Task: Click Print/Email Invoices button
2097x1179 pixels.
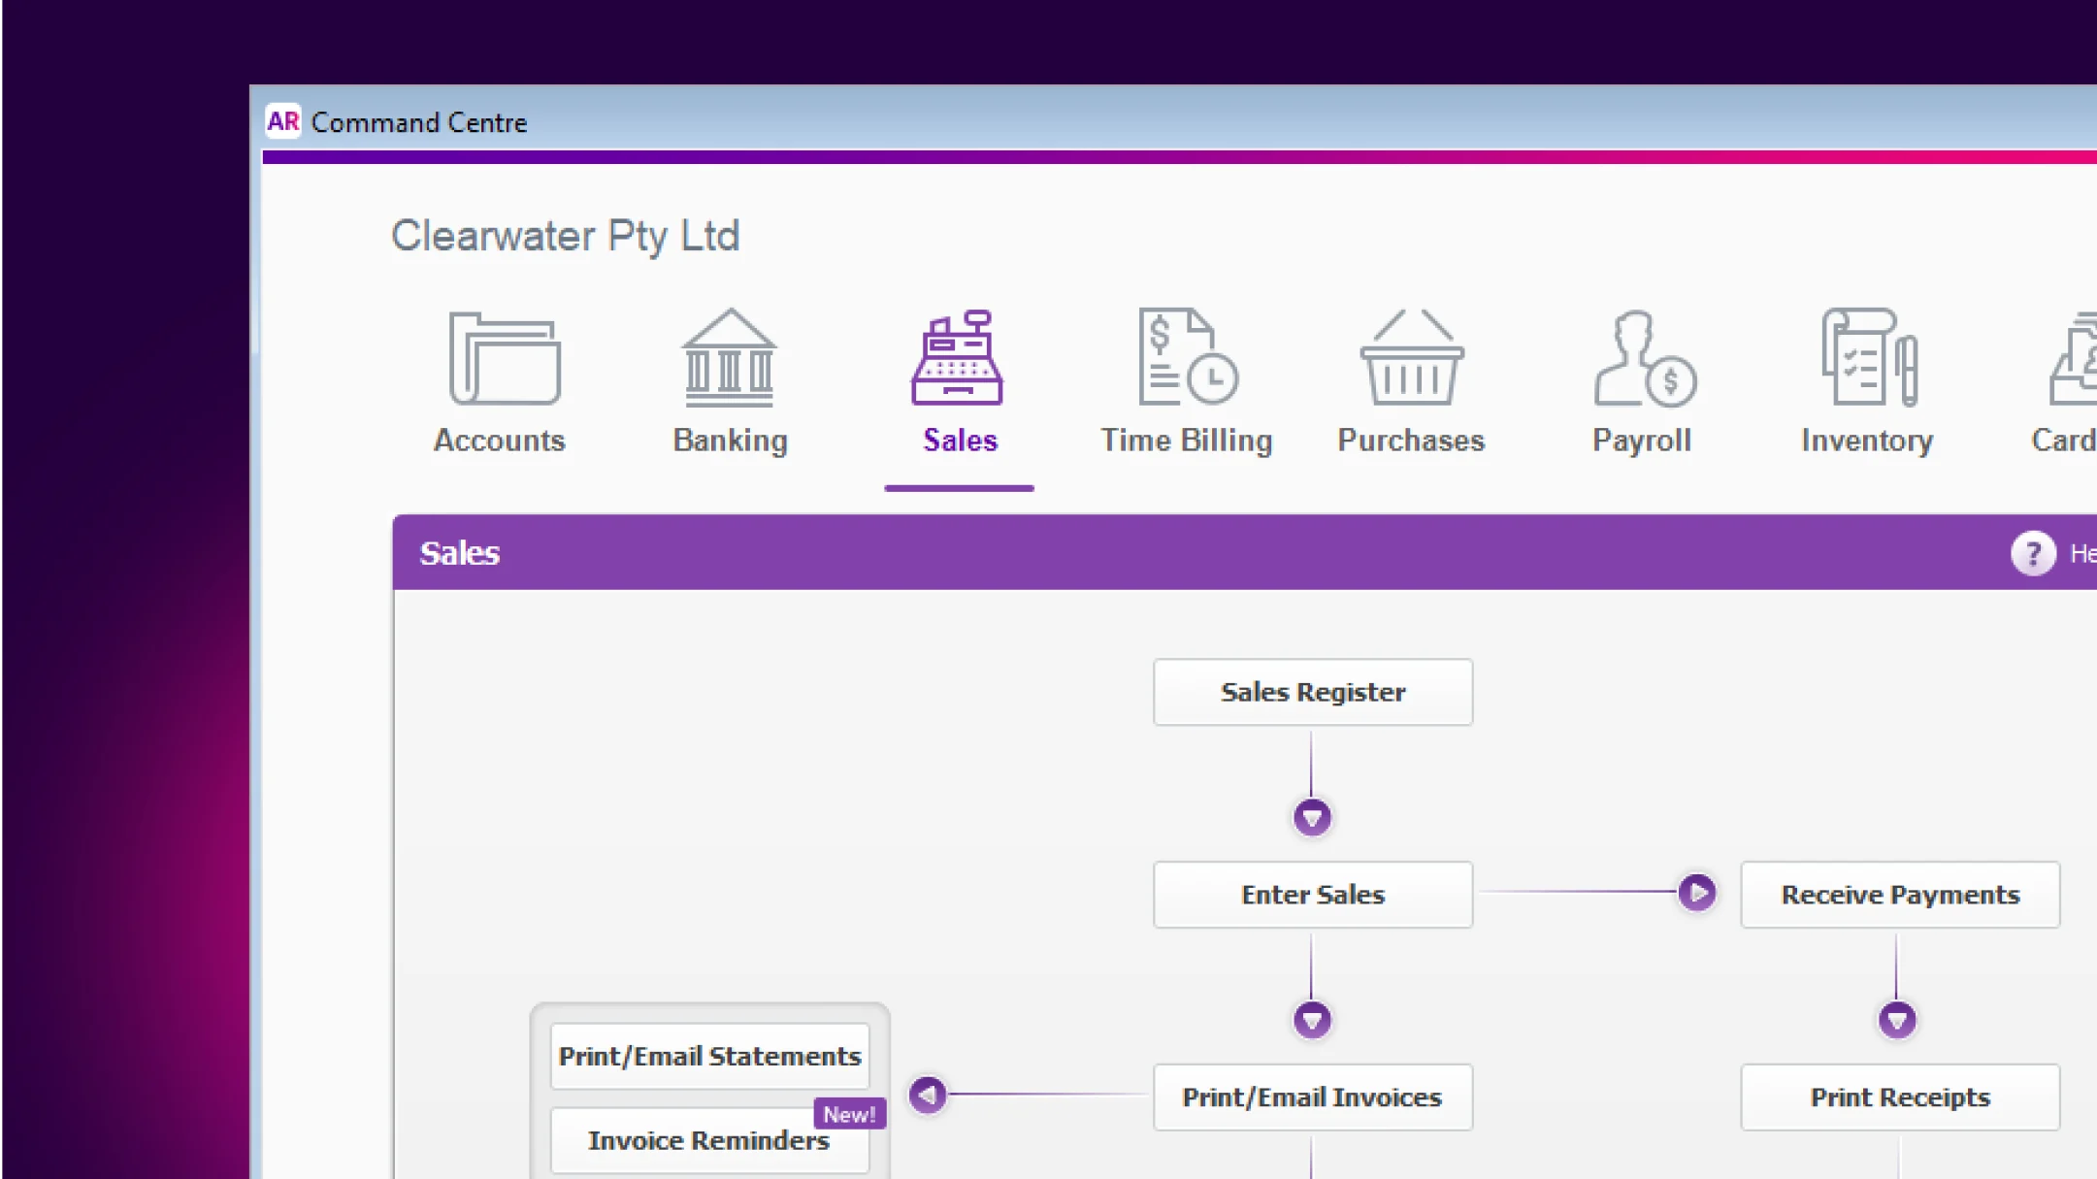Action: (x=1312, y=1097)
